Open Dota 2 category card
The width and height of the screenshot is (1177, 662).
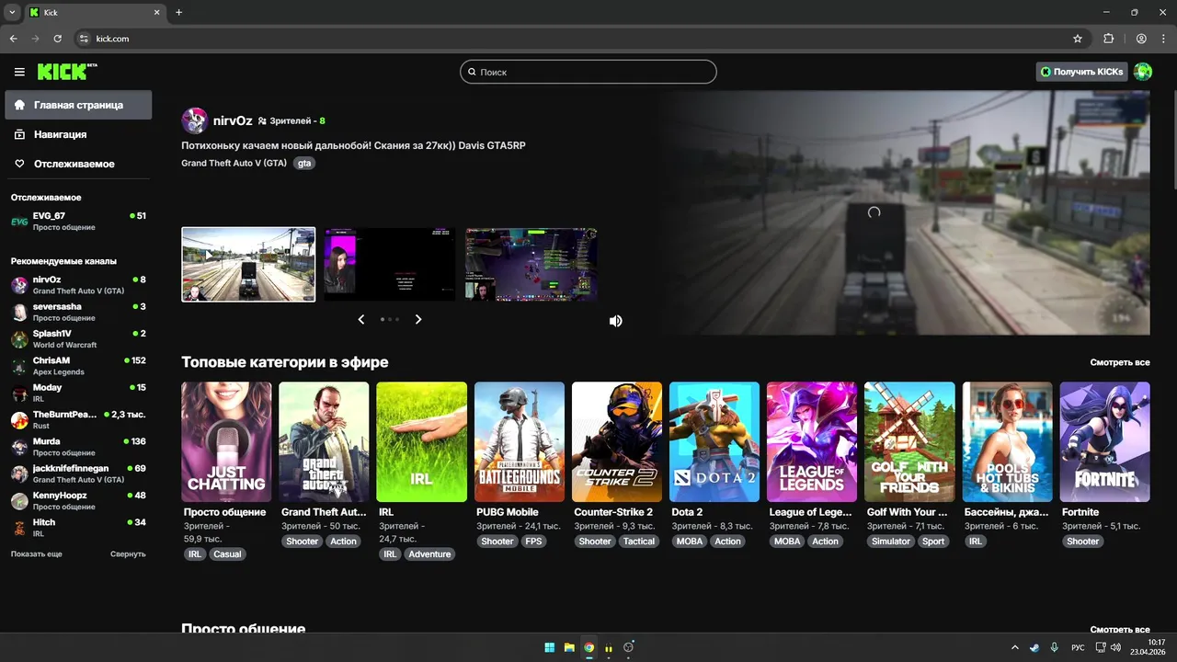[714, 442]
